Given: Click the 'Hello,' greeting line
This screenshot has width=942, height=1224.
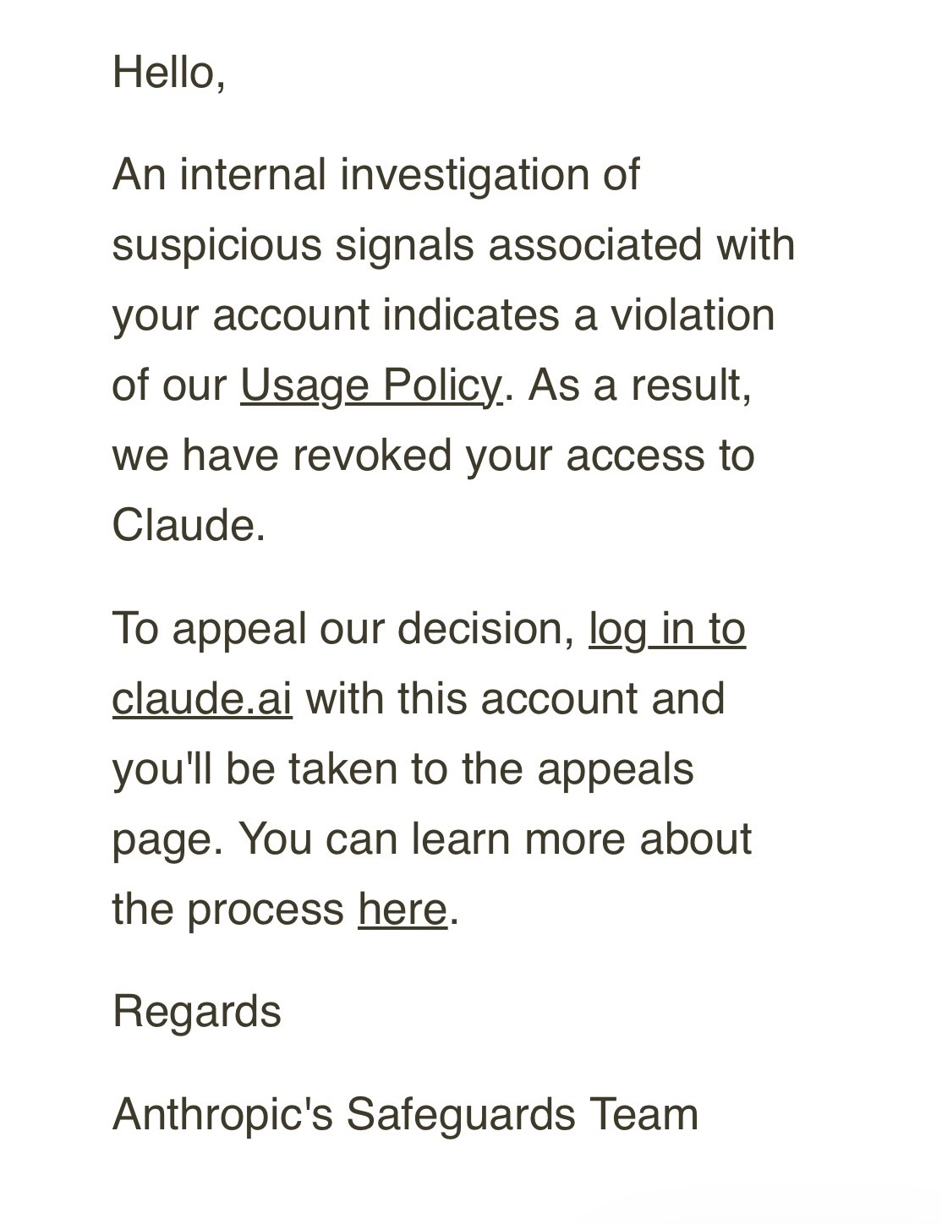Looking at the screenshot, I should [169, 73].
